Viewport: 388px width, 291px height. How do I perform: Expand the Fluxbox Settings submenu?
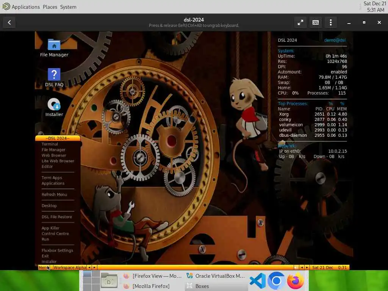pos(58,250)
